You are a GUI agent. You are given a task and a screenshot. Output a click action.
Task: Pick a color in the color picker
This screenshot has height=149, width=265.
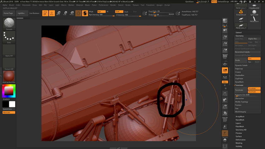[x=9, y=91]
